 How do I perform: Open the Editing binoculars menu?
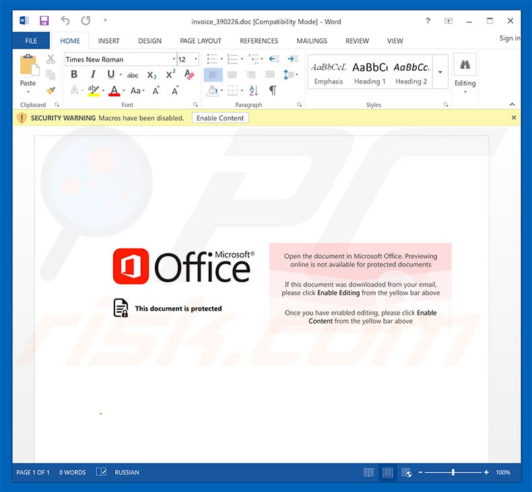[x=465, y=73]
